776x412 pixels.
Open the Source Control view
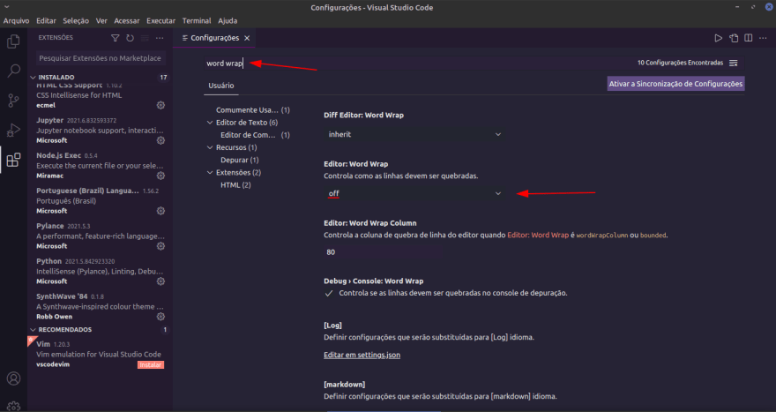[13, 101]
